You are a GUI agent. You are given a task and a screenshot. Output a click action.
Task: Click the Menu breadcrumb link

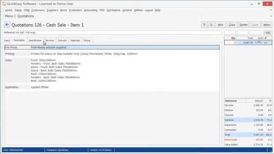[x=9, y=16]
